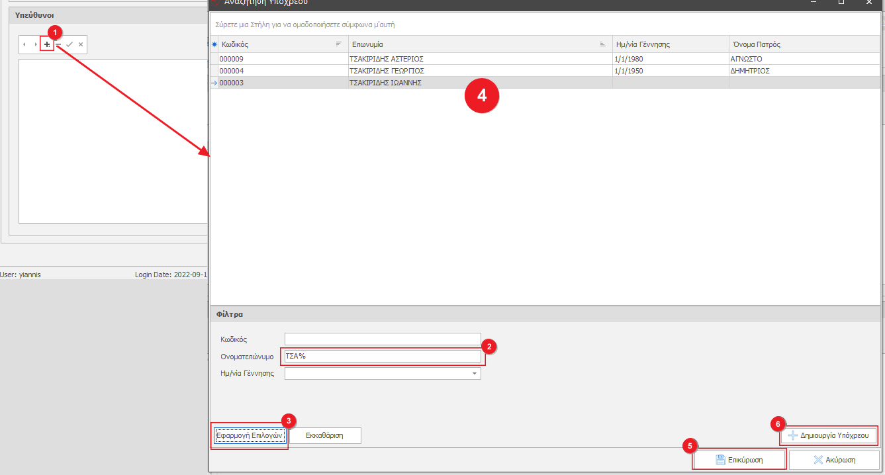Click the sort icon in Επωνυμία column header
The image size is (885, 475).
[x=602, y=44]
